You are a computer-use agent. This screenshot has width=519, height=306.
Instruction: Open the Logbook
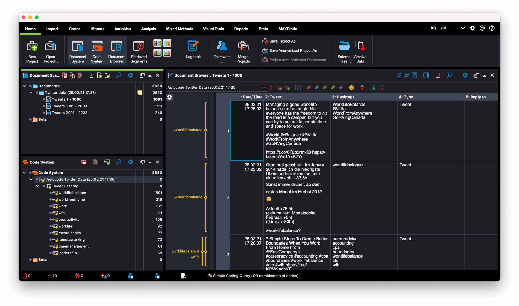(193, 49)
